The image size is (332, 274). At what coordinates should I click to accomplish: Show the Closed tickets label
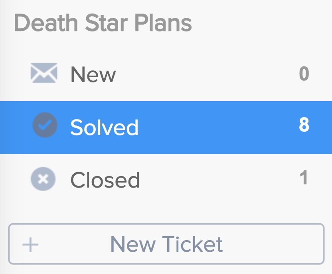coord(105,180)
